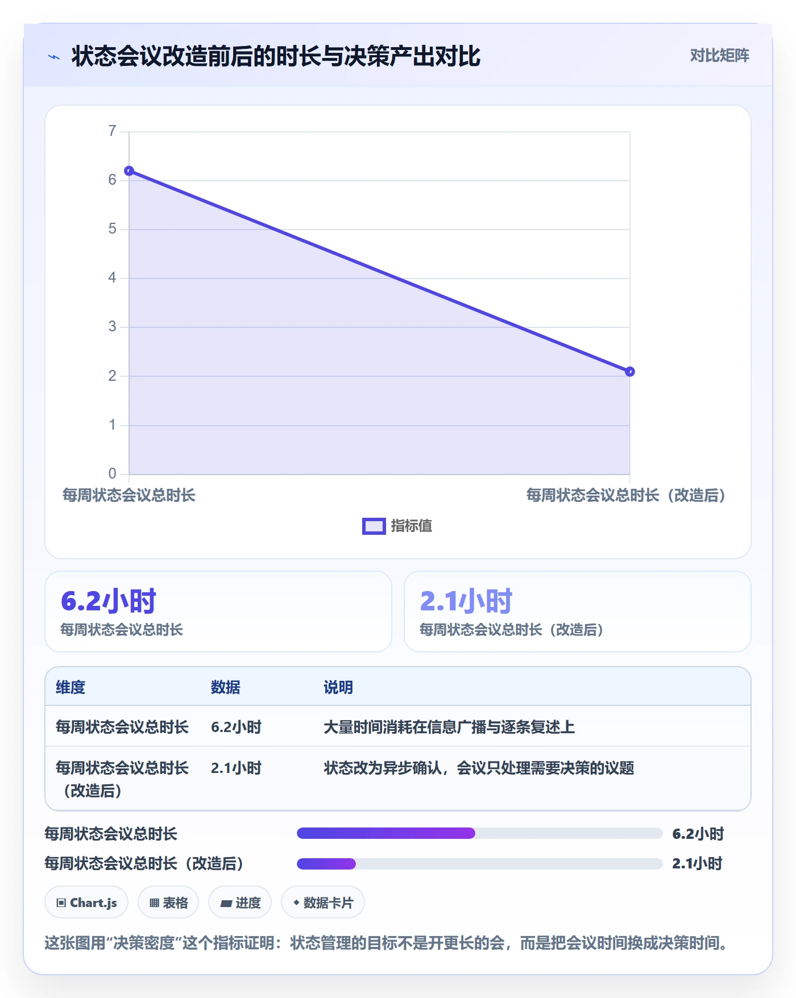The image size is (796, 998).
Task: Click the 2.1小时 progress bar
Action: pyautogui.click(x=479, y=864)
